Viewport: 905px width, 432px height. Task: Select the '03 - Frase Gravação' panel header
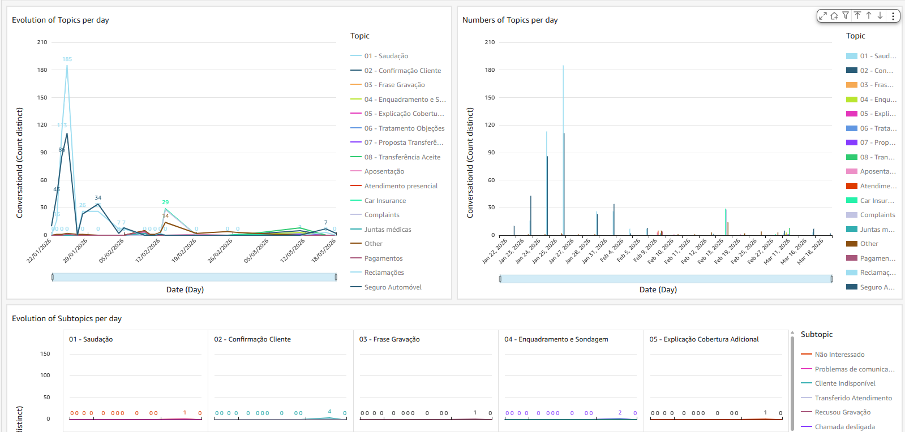tap(389, 339)
